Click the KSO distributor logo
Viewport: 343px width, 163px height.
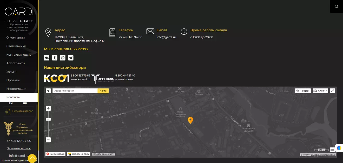(56, 78)
